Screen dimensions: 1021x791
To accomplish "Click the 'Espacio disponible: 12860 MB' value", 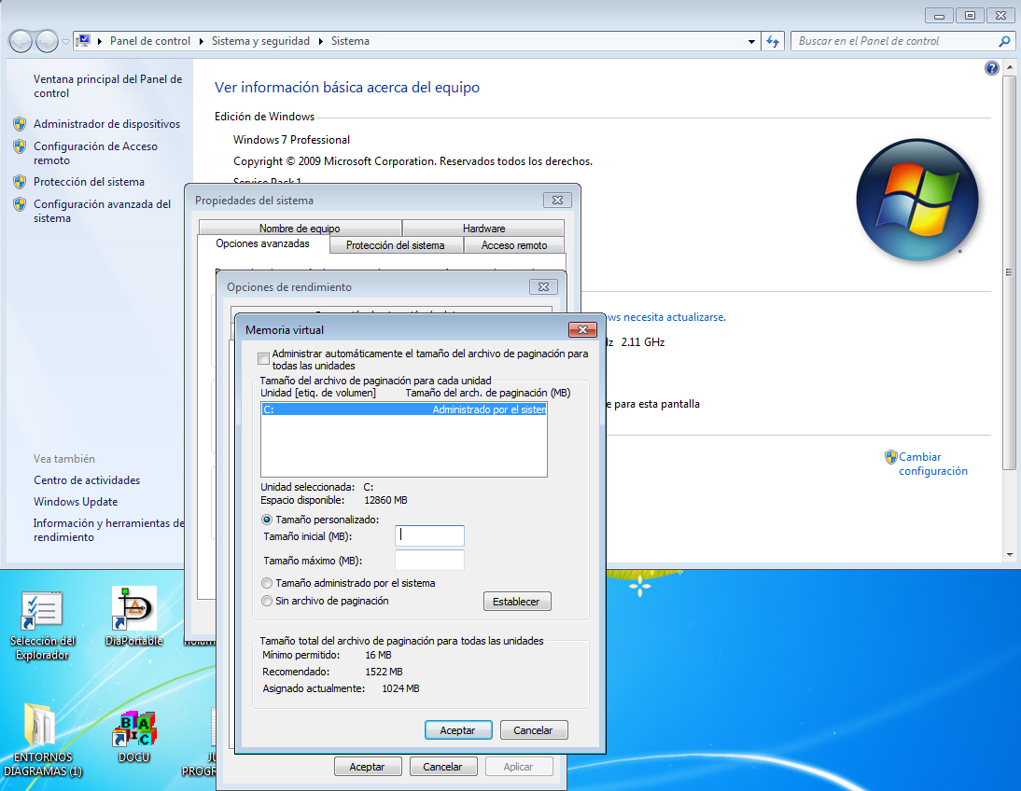I will (x=385, y=501).
